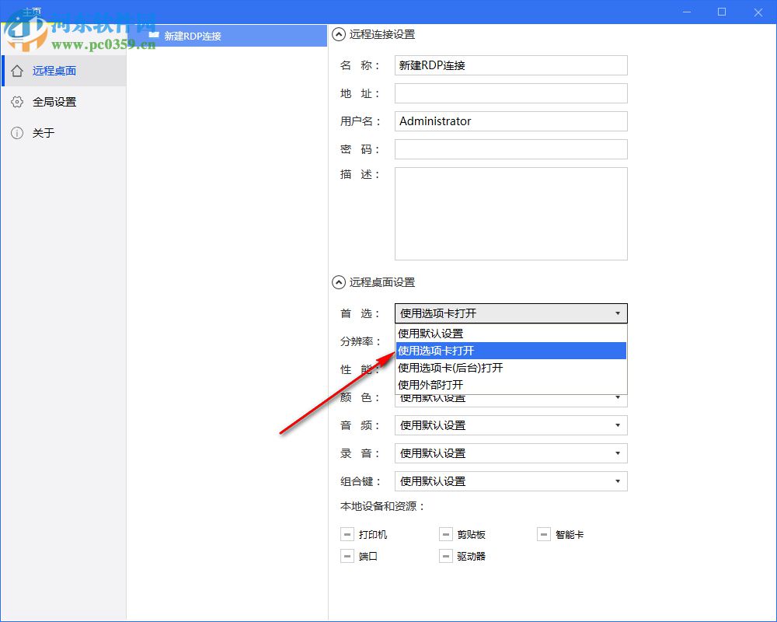
Task: Click 主页 at the top of the window
Action: pyautogui.click(x=31, y=11)
